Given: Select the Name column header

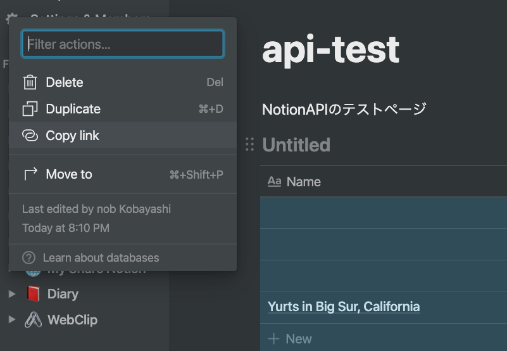Looking at the screenshot, I should coord(384,182).
